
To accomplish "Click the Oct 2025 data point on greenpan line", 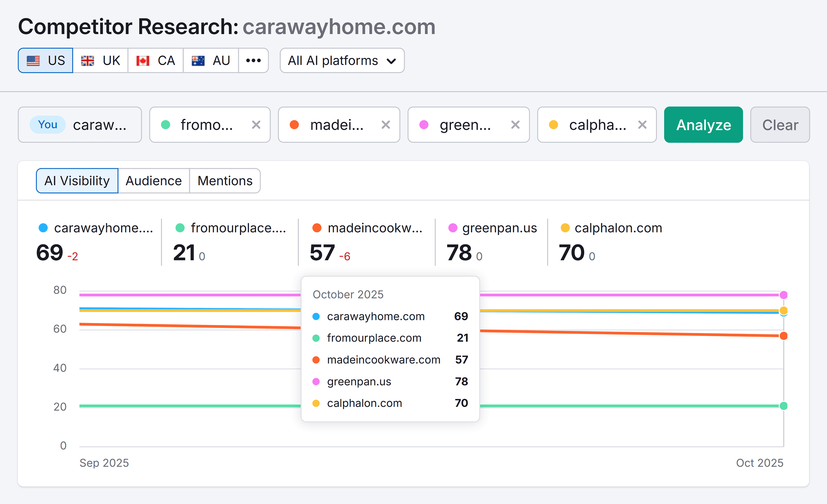I will [x=784, y=295].
